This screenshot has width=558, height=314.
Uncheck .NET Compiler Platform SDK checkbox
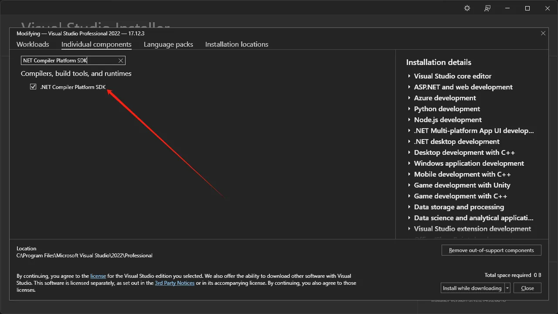pos(33,87)
